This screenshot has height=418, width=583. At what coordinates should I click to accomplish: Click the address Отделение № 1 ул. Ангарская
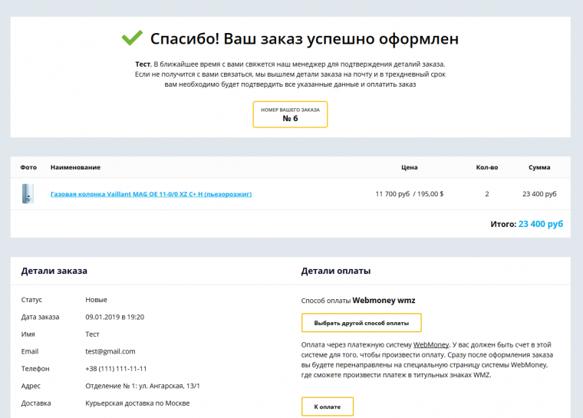pos(148,386)
